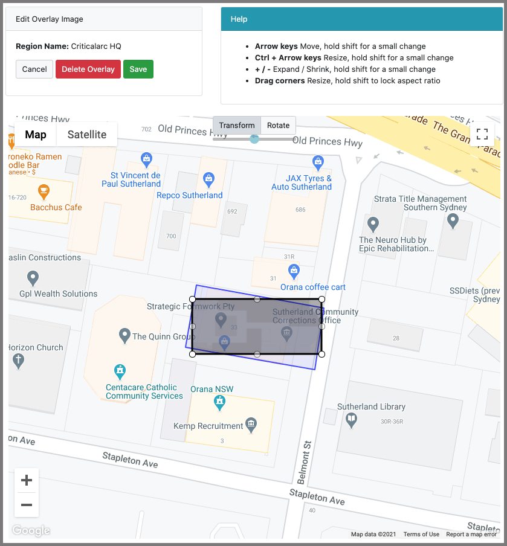
Task: Click the overlay bottom-right corner handle
Action: tap(321, 354)
